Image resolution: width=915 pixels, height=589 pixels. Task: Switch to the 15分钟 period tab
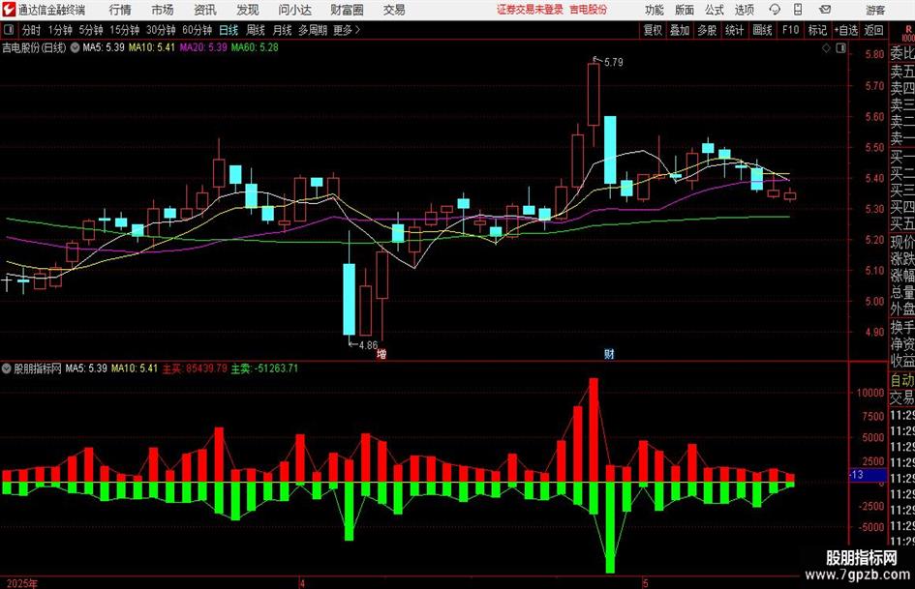click(124, 30)
